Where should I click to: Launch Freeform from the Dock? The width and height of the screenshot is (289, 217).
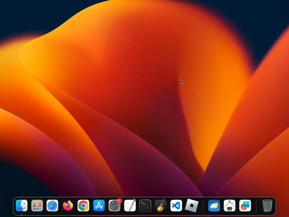coord(245,205)
